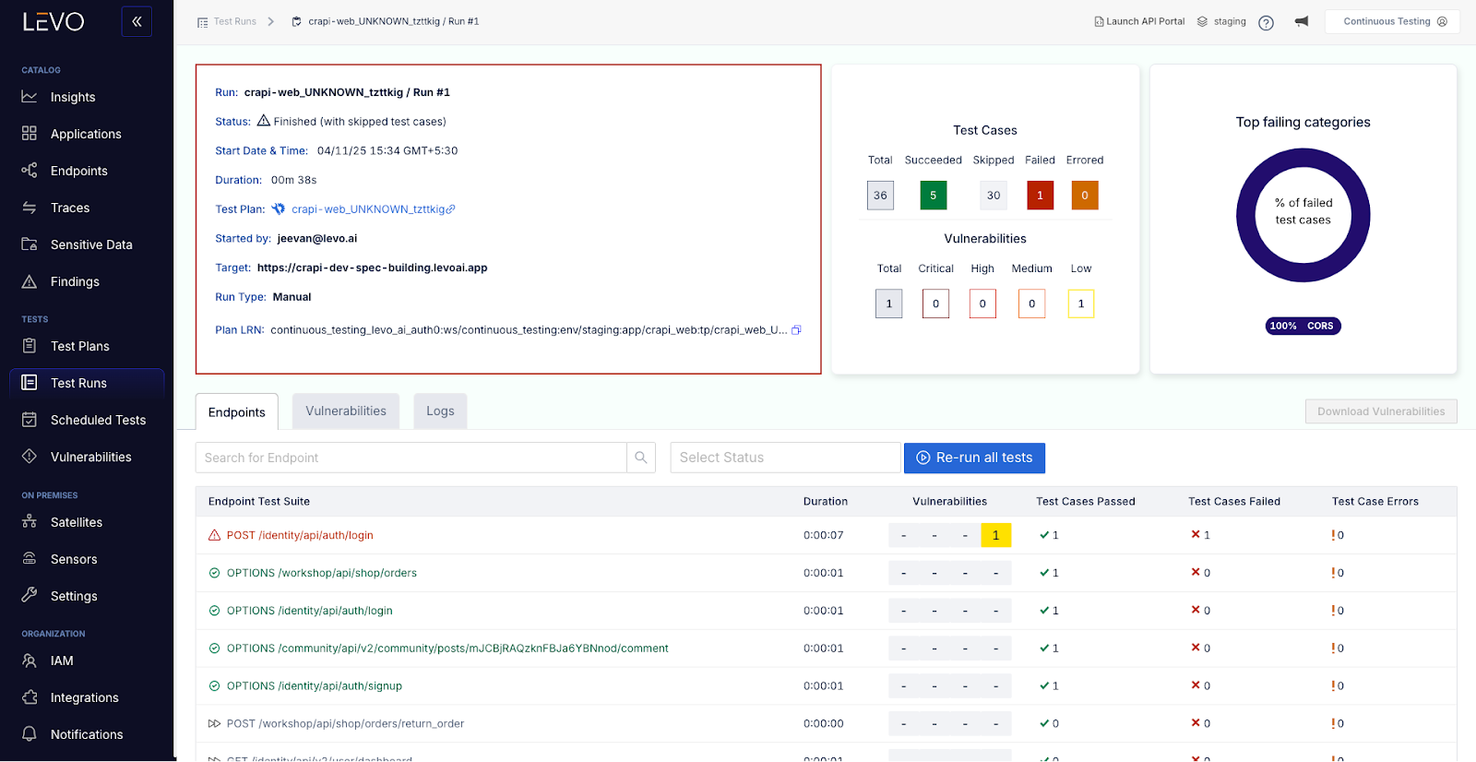The height and width of the screenshot is (762, 1476).
Task: Copy the Plan LRN with copy icon
Action: tap(796, 330)
